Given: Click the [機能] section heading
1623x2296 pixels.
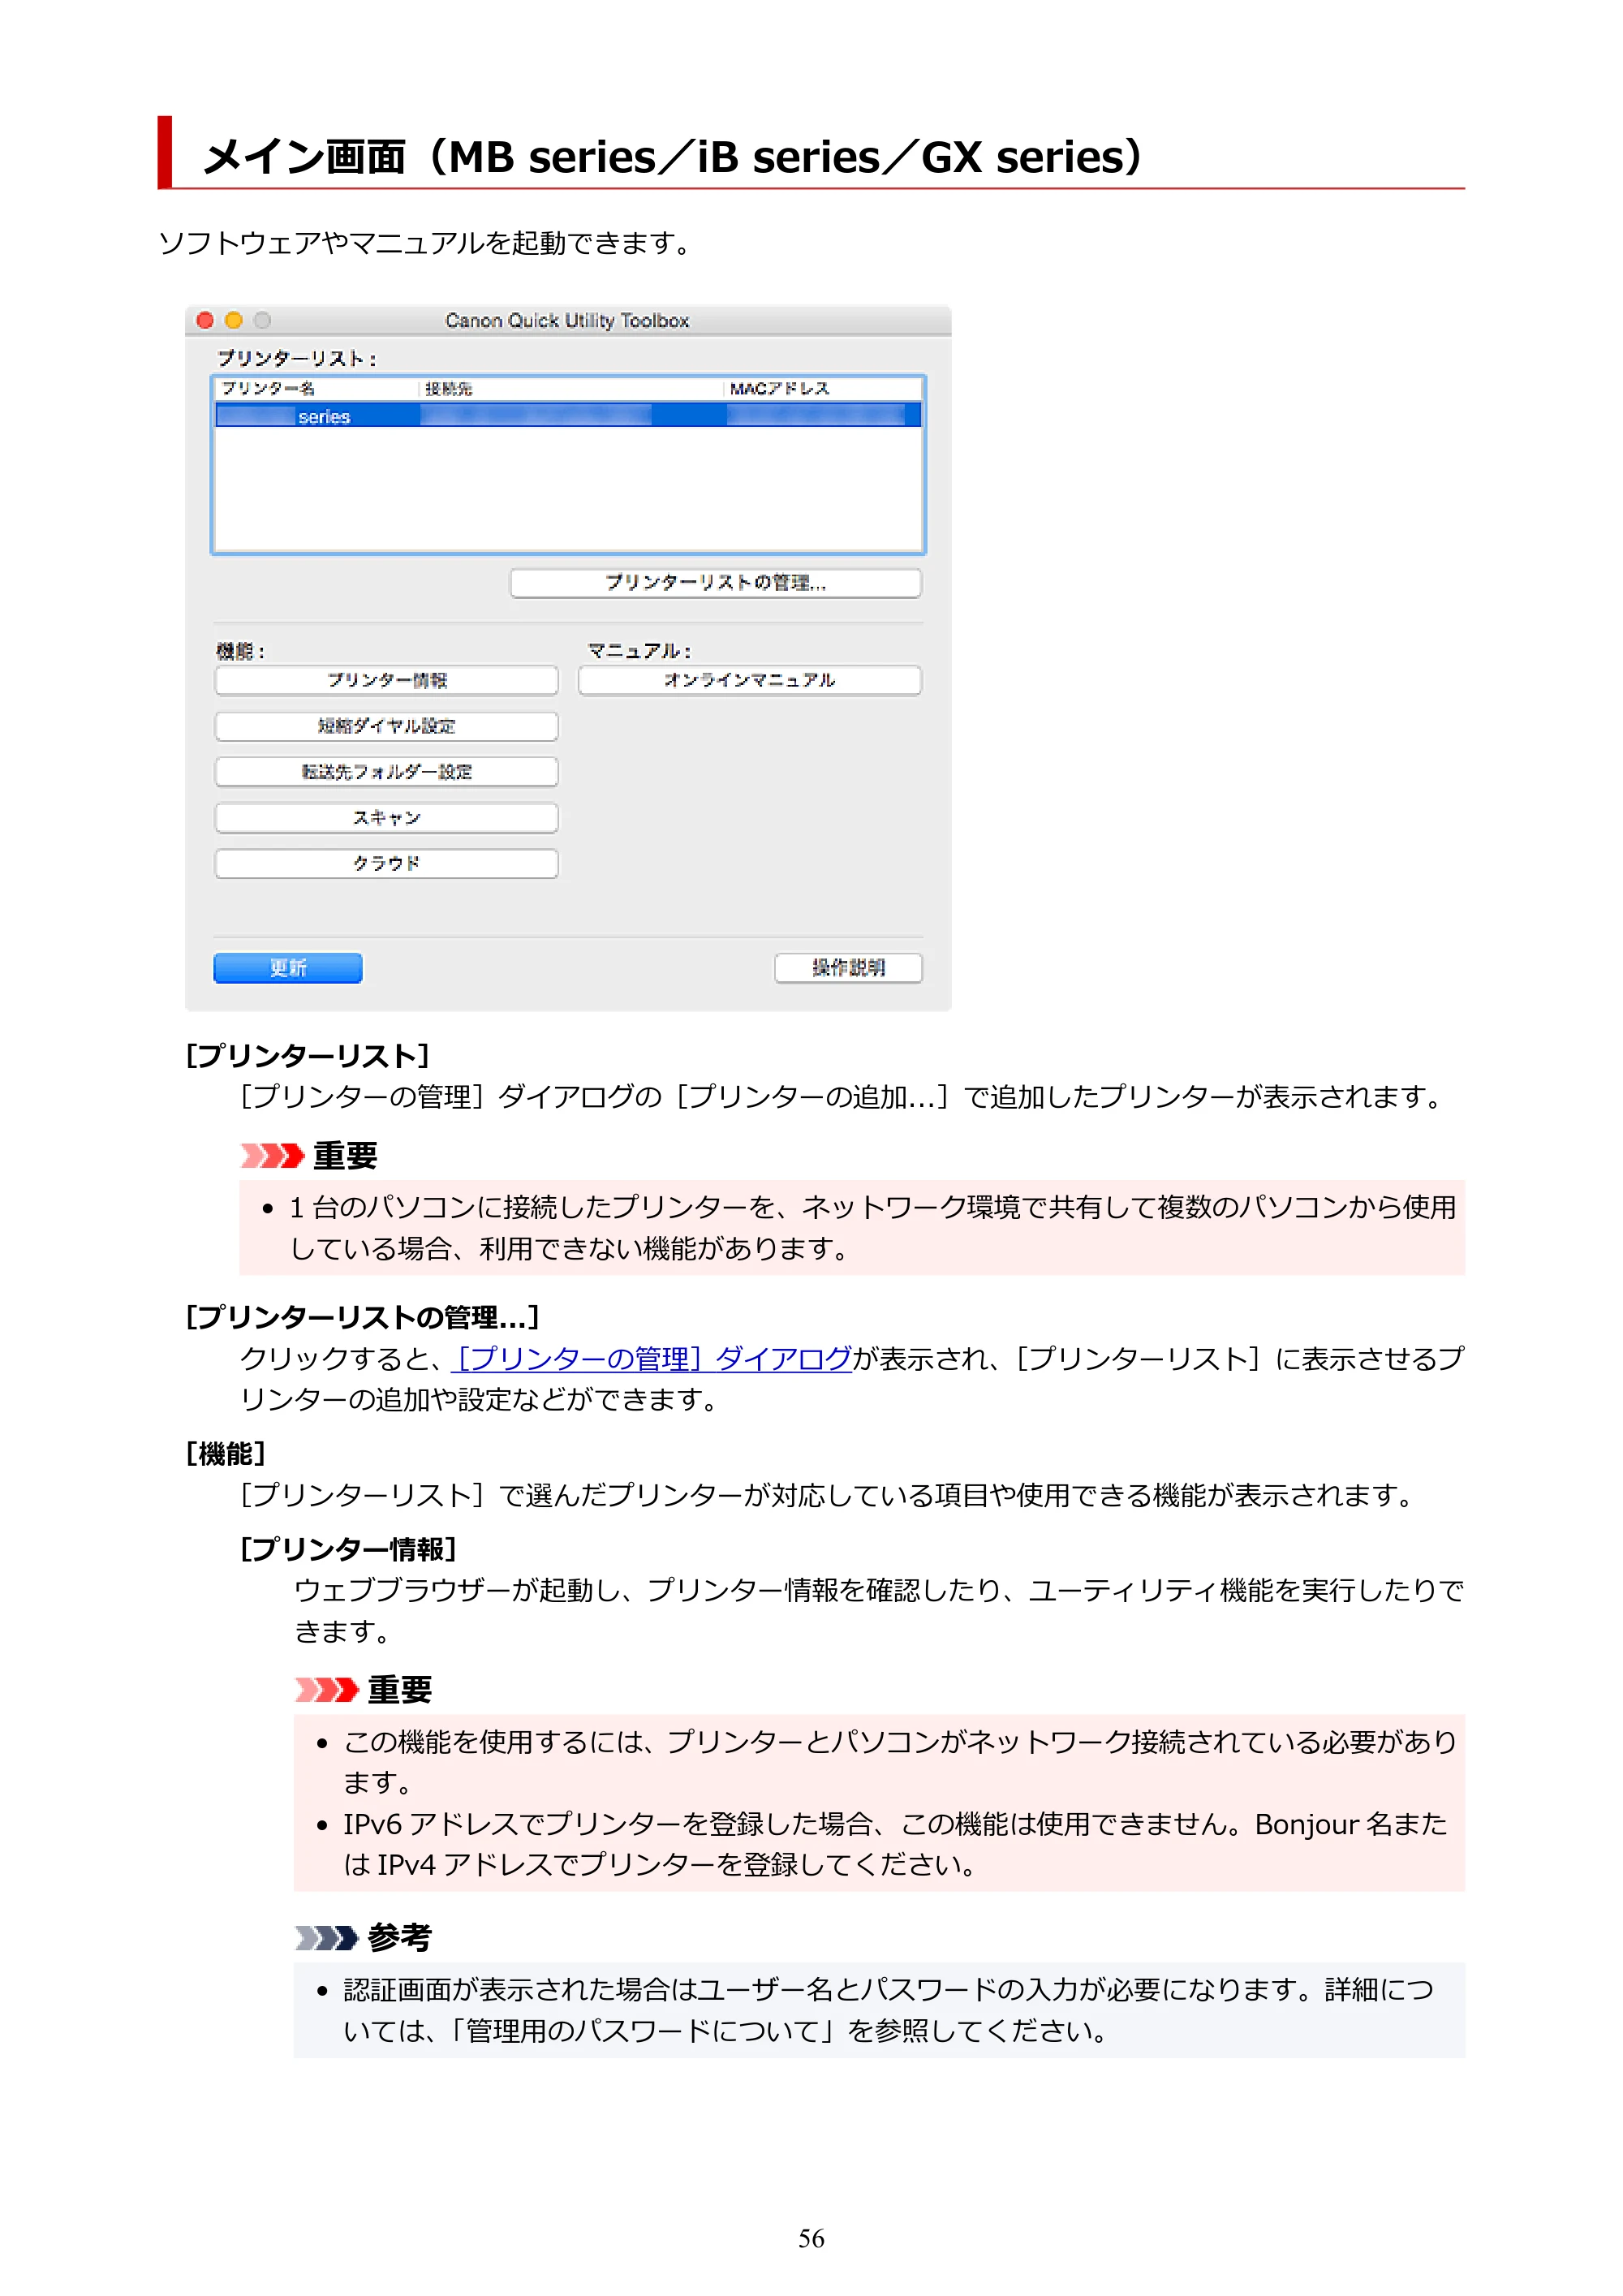Looking at the screenshot, I should tap(226, 1454).
